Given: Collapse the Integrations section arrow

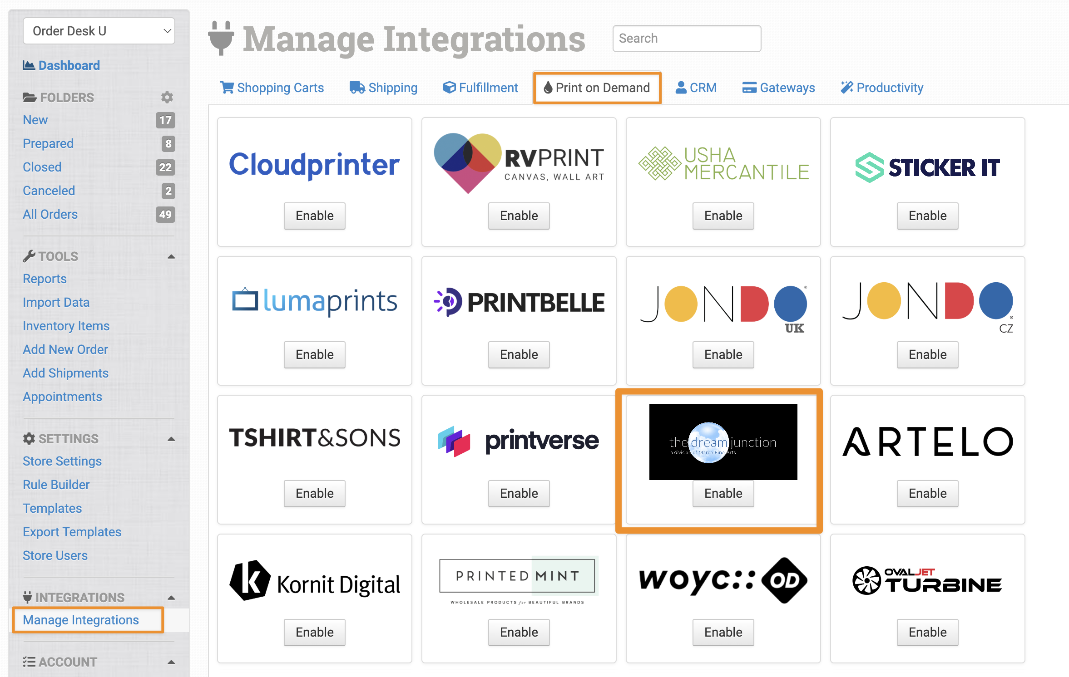Looking at the screenshot, I should tap(171, 598).
